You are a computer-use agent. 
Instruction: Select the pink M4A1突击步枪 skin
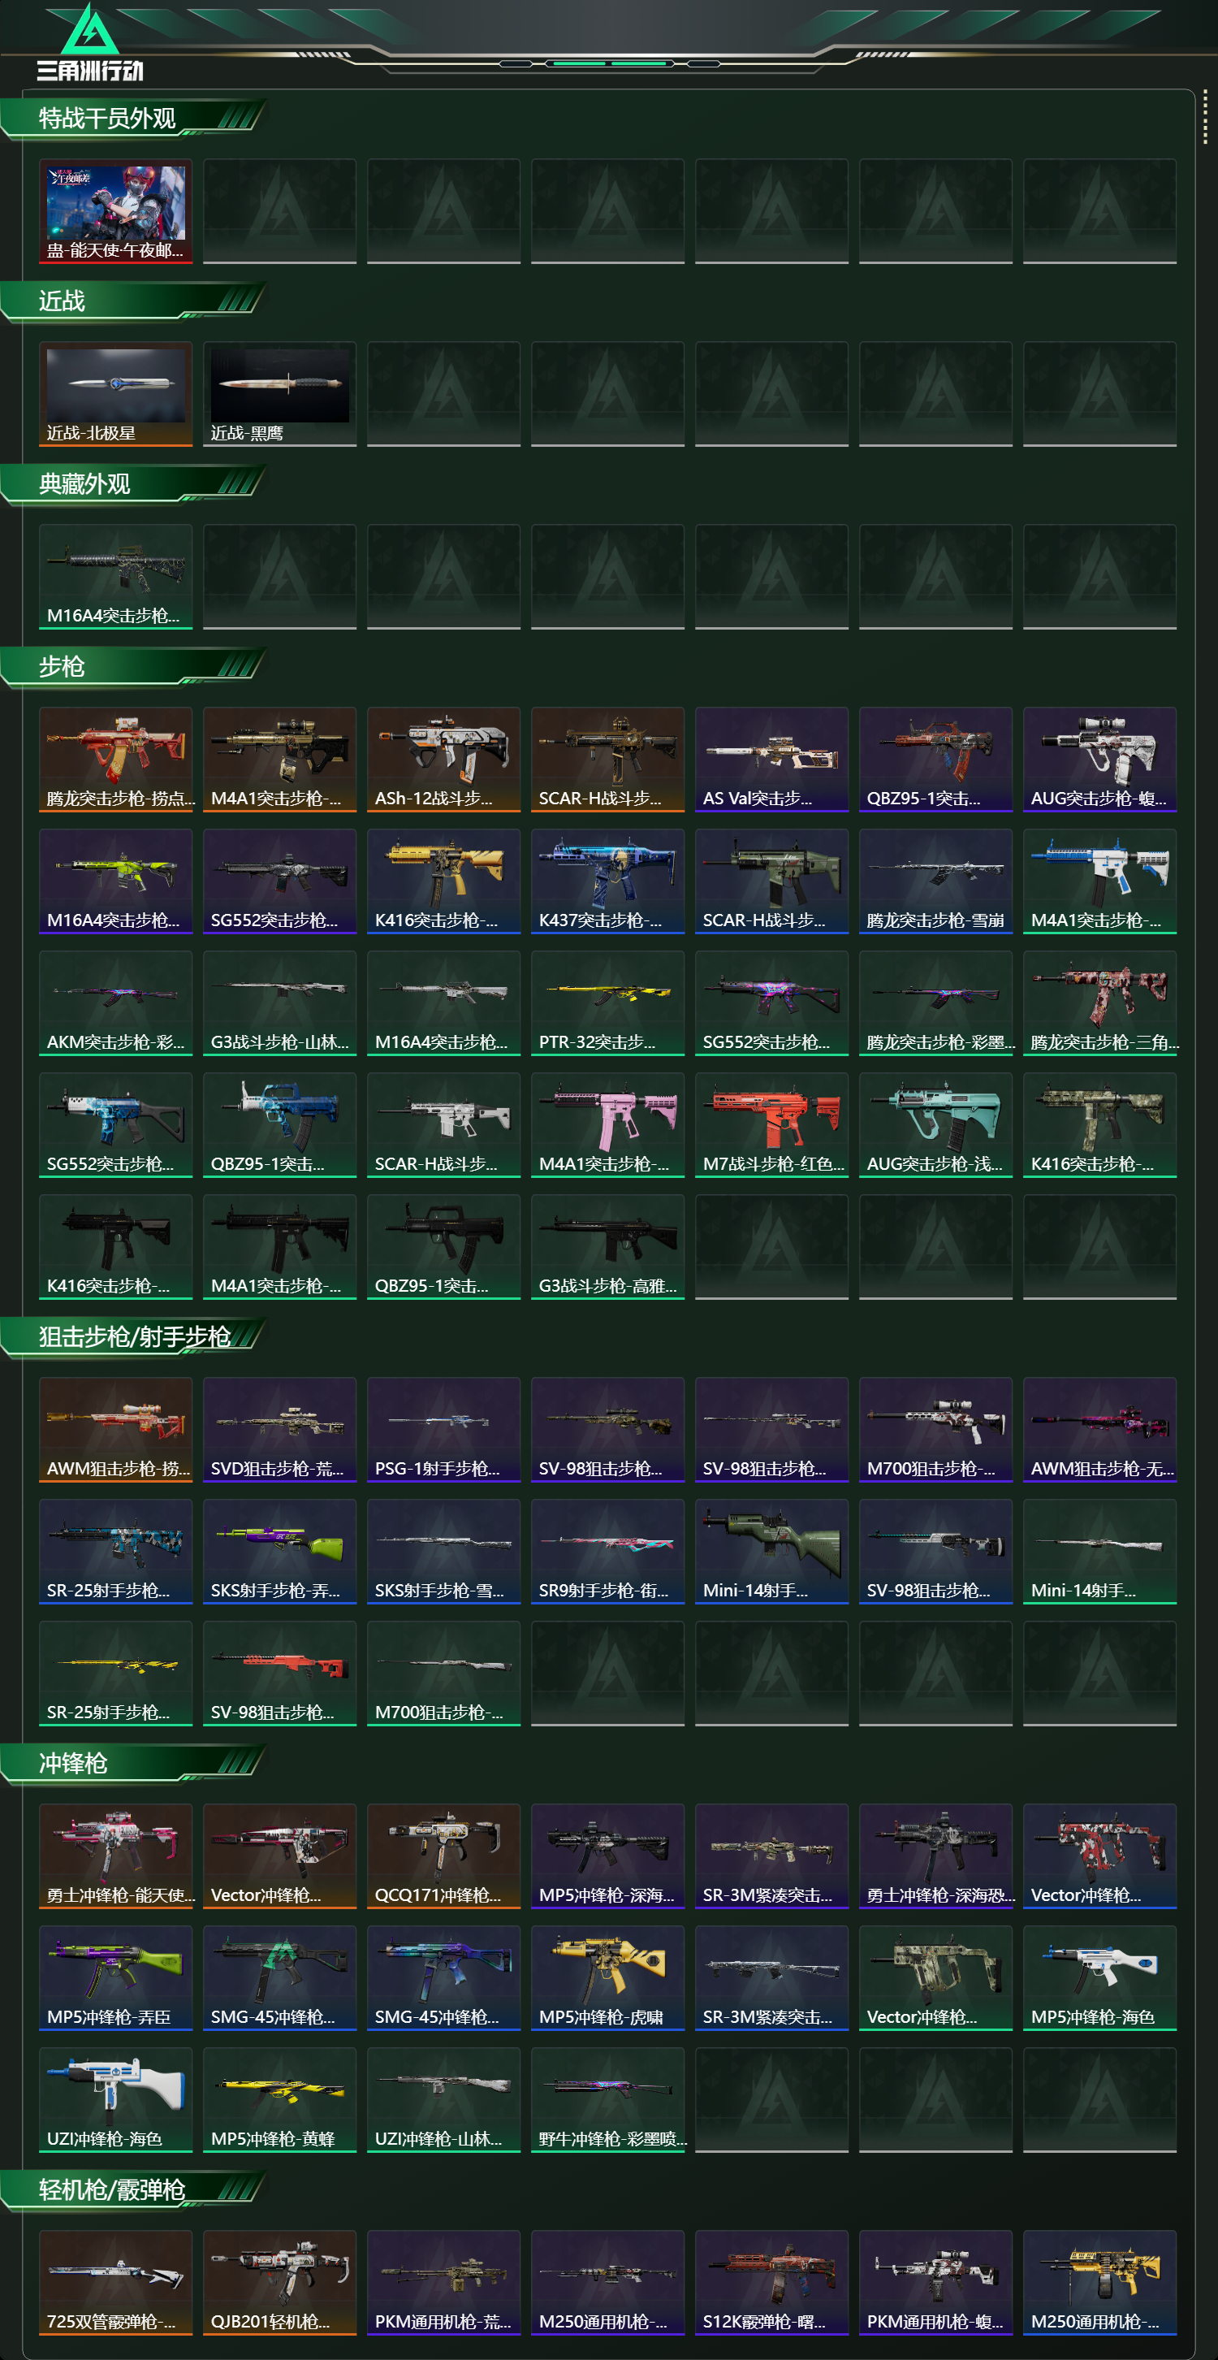[x=607, y=1125]
